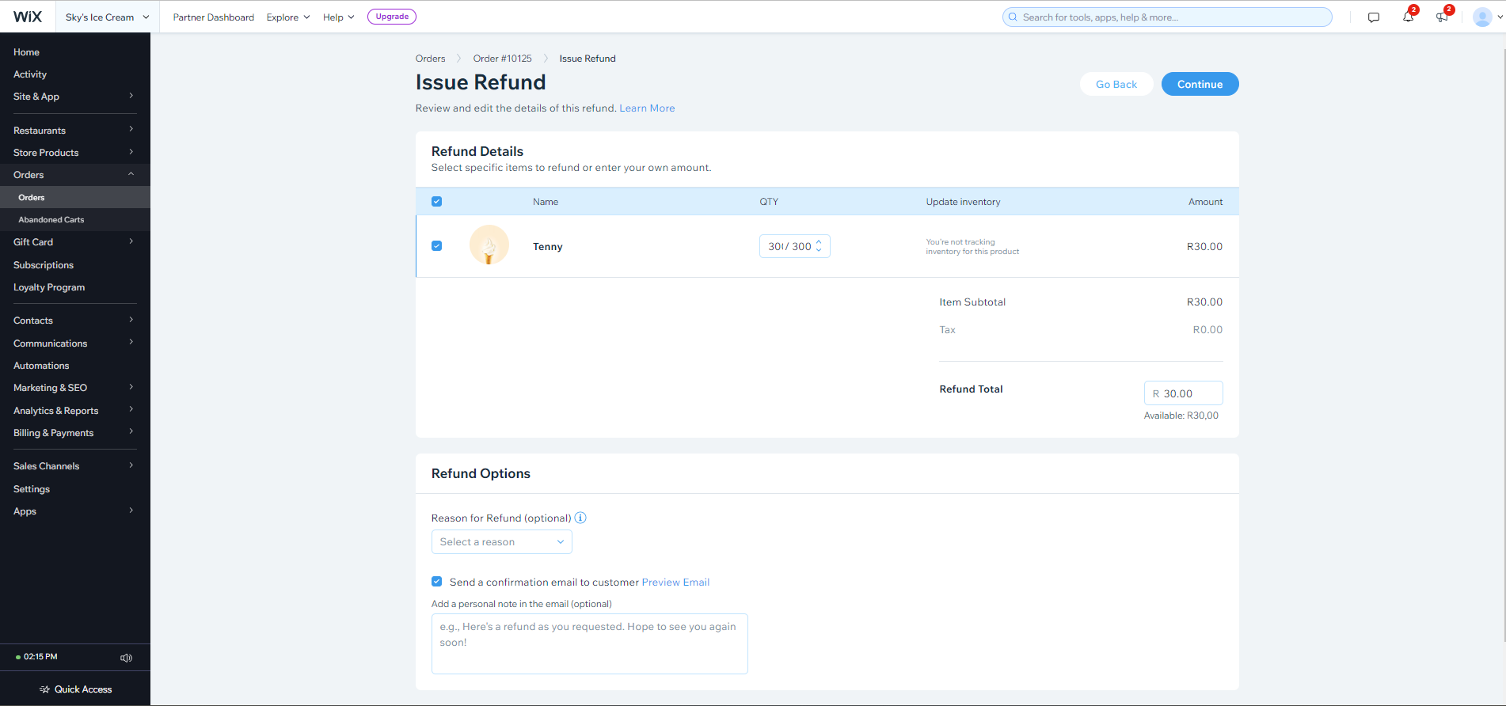Open the Explore menu

[287, 17]
